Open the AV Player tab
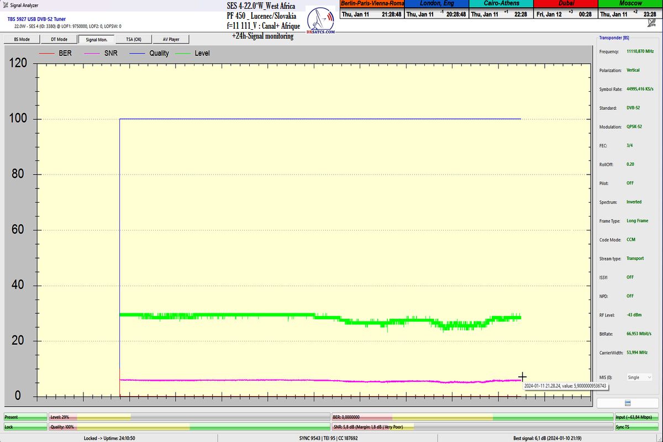The height and width of the screenshot is (442, 663). coord(171,39)
